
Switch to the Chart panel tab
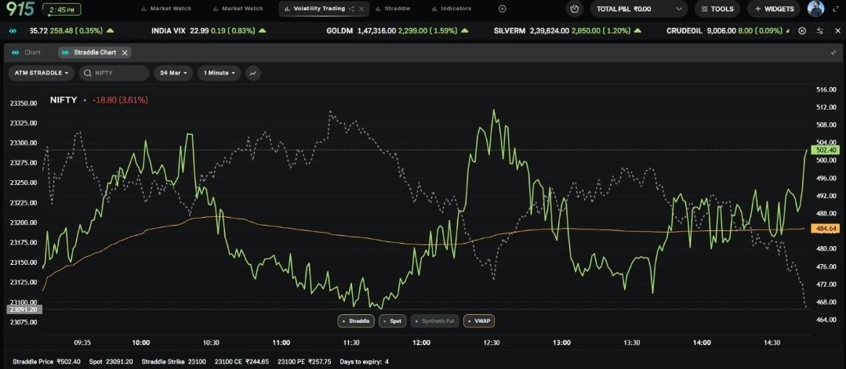pos(27,52)
